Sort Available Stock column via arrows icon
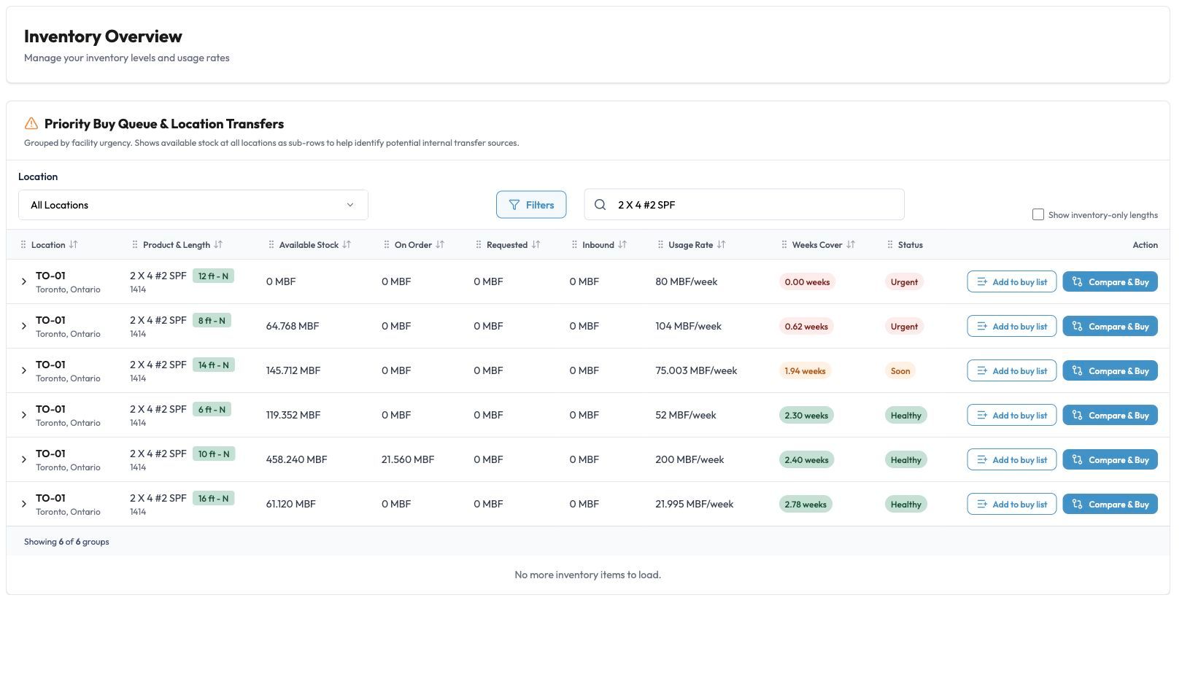 347,245
